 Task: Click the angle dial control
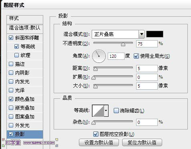point(99,56)
